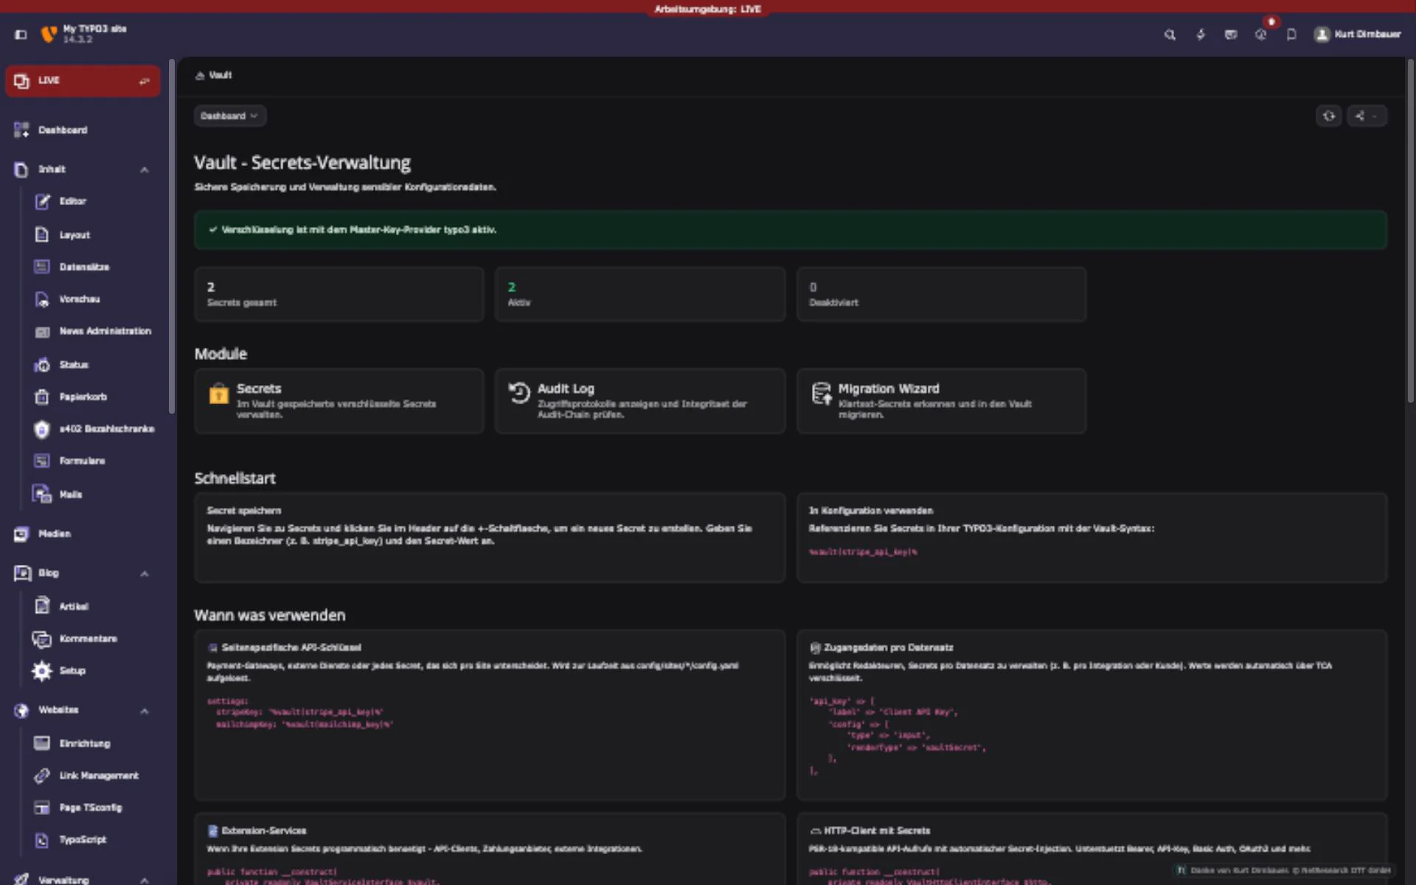The image size is (1416, 885).
Task: Click the sidebar module menu scrollbar
Action: pos(171,236)
